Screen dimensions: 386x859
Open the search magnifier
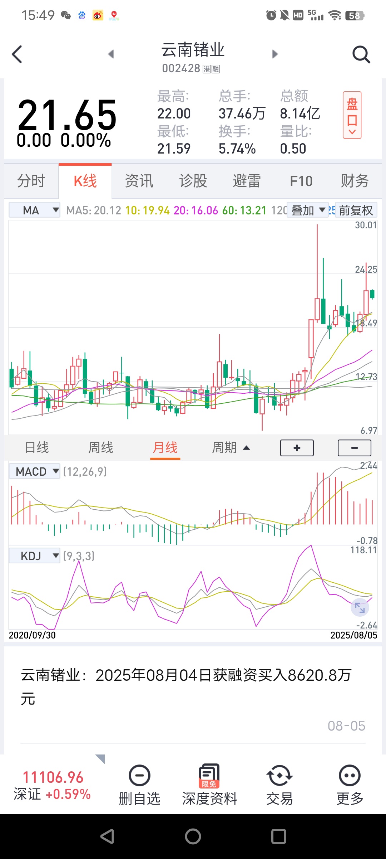(361, 54)
